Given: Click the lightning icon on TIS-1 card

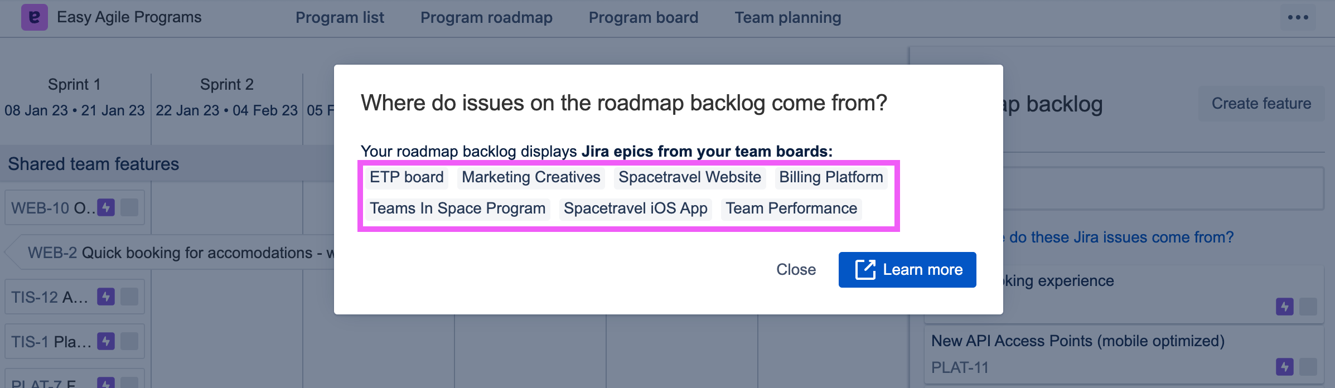Looking at the screenshot, I should pos(106,341).
